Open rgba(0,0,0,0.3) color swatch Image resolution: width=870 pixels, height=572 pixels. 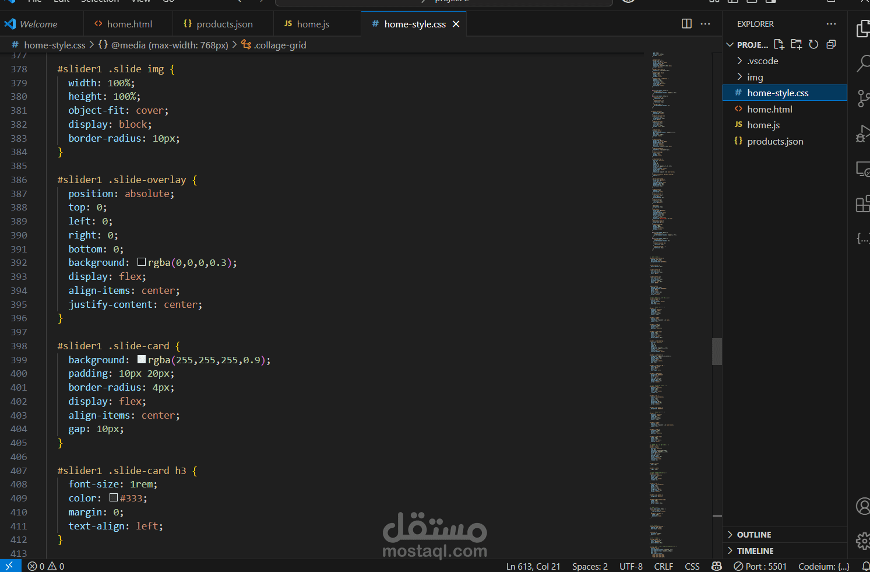(142, 262)
